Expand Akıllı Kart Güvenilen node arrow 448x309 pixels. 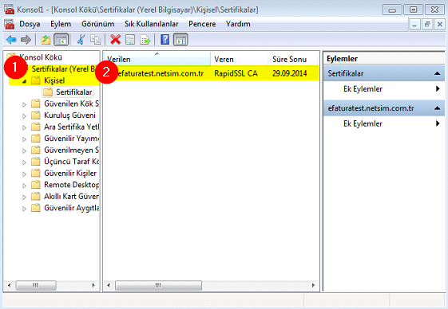coord(24,198)
